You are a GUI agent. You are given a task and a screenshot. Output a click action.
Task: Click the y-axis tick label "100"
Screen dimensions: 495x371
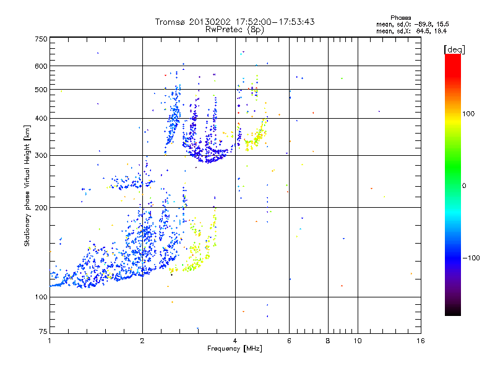point(41,297)
